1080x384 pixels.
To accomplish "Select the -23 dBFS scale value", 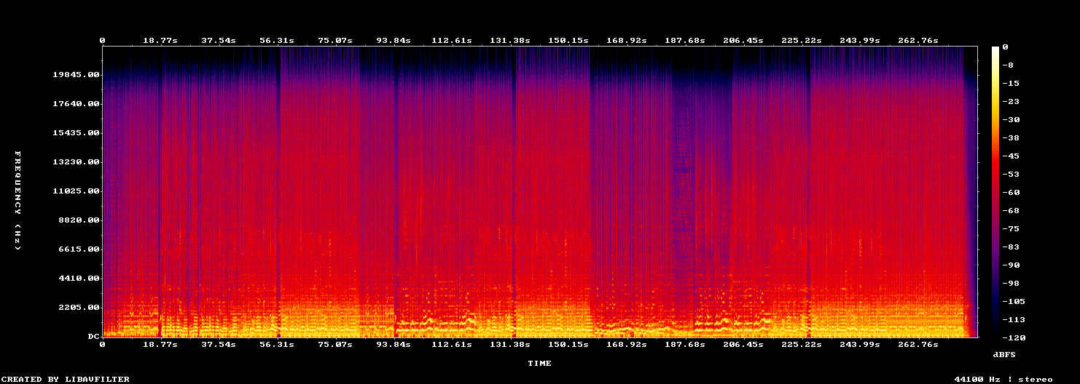I will 1011,102.
